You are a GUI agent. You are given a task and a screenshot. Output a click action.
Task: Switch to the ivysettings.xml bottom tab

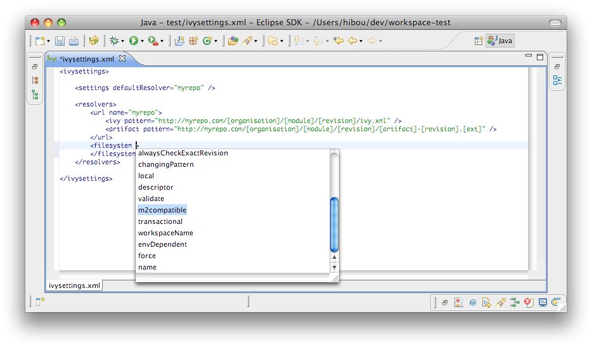[x=75, y=285]
